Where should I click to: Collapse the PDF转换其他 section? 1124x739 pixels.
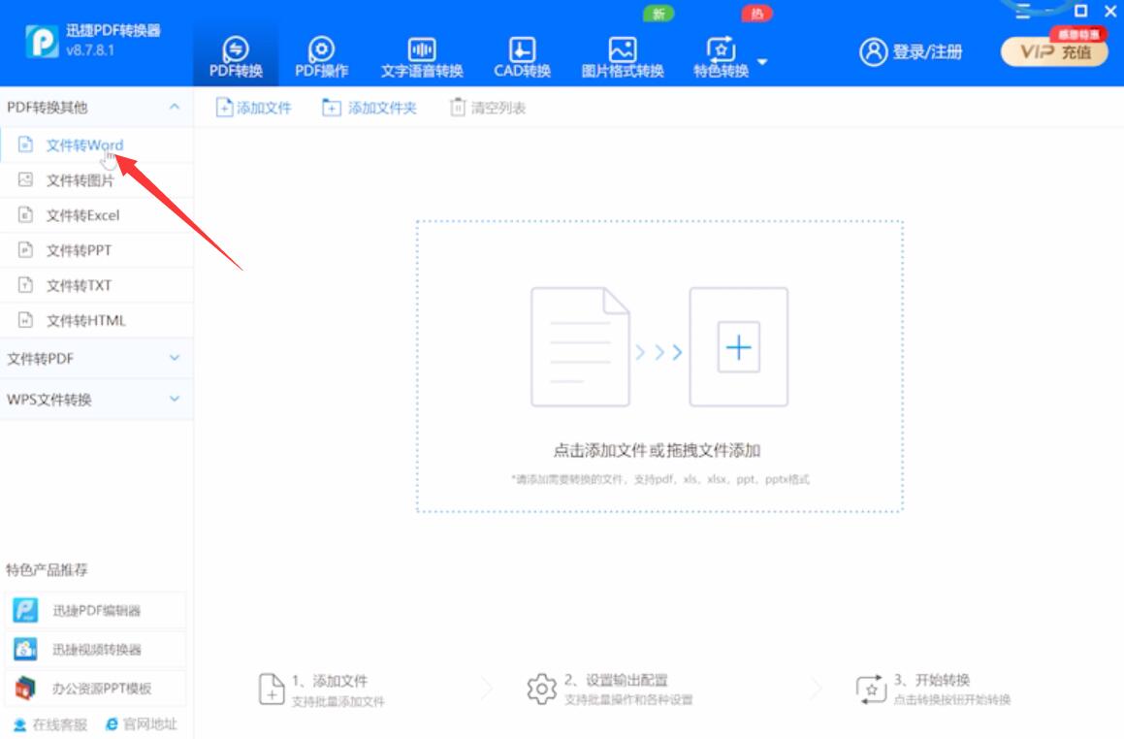[x=175, y=107]
